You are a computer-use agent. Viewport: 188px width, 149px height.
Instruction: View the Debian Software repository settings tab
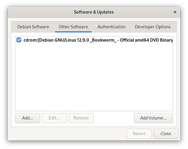pos(33,27)
